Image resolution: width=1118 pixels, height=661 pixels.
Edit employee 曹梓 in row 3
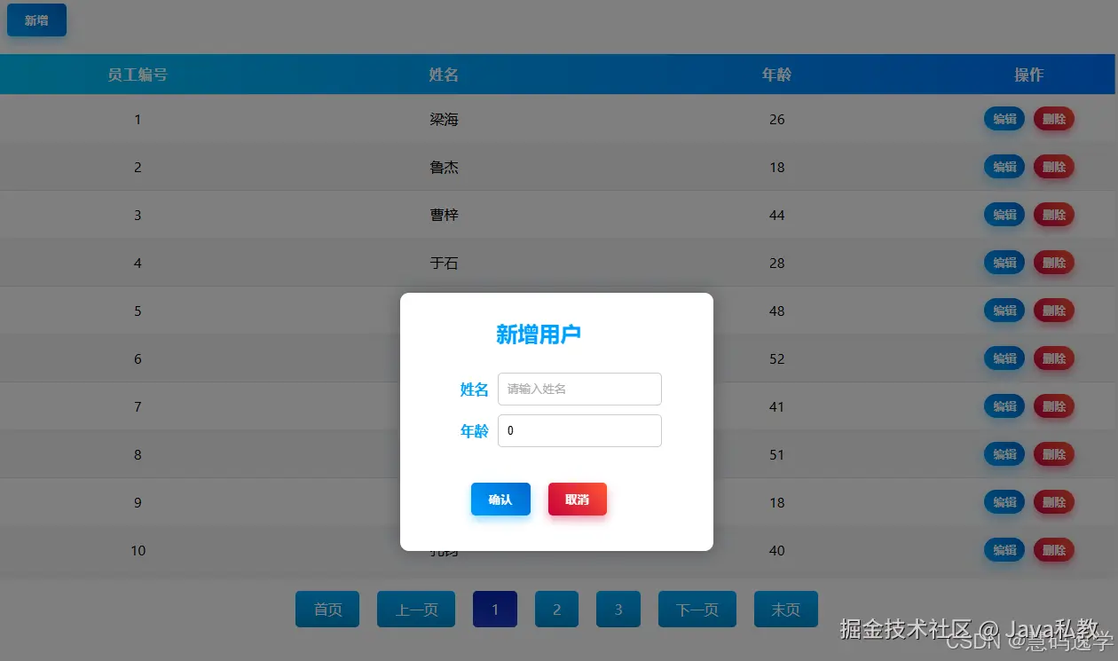click(1004, 214)
